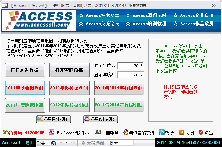Image resolution: width=222 pixels, height=147 pixels.
Task: Click 打开设计视图 button
Action: pos(53,119)
